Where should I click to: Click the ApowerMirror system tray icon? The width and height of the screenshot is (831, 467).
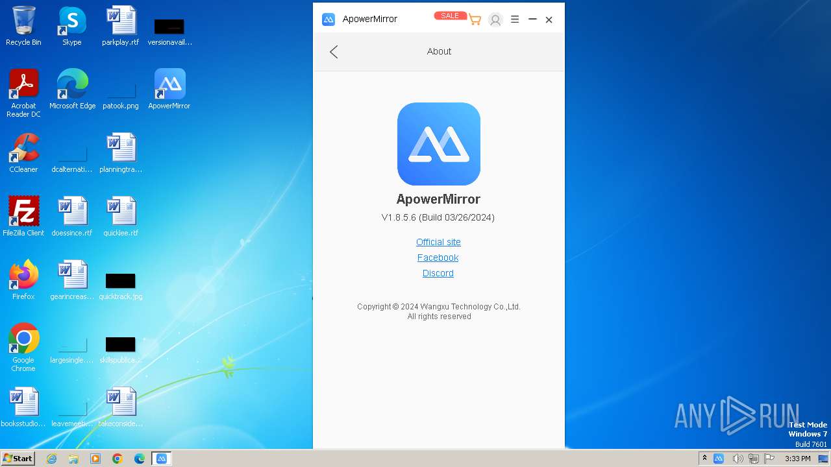pyautogui.click(x=719, y=459)
